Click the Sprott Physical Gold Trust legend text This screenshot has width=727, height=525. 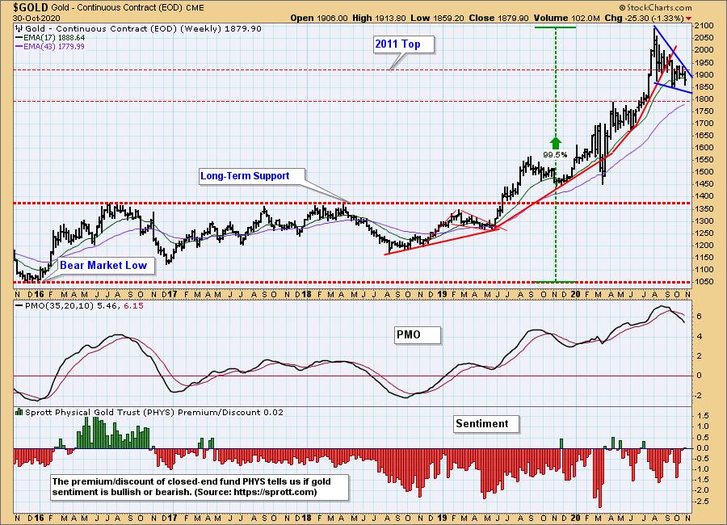[154, 412]
